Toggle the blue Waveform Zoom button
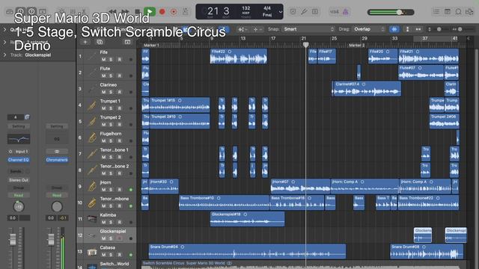This screenshot has width=479, height=269. coord(394,29)
